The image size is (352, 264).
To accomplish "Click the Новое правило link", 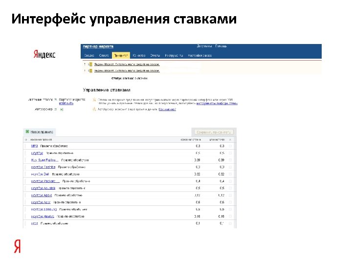I will (42, 132).
